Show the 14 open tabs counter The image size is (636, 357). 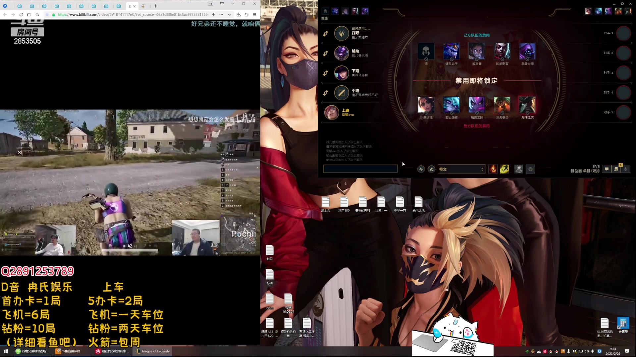pyautogui.click(x=210, y=4)
